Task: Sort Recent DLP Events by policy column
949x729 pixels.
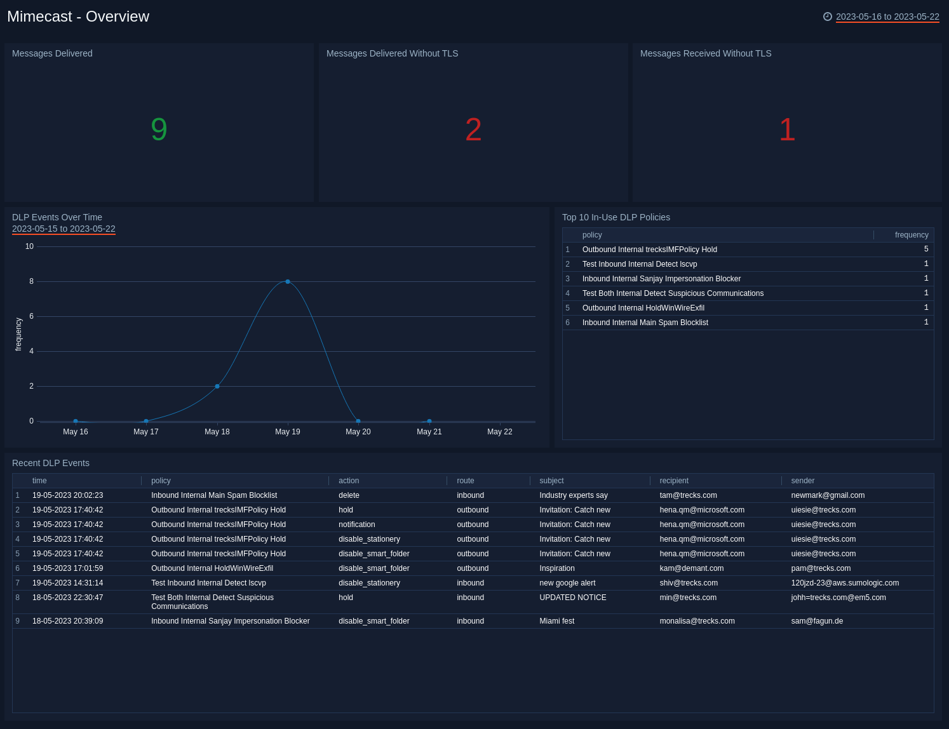Action: tap(161, 481)
